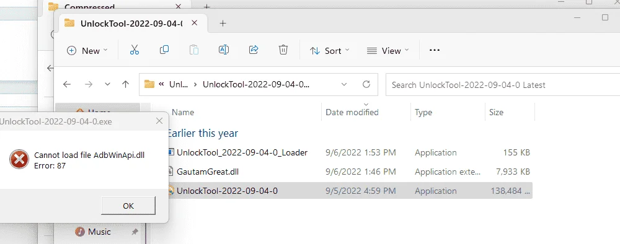Screen dimensions: 620x244
Task: Click the Paste clipboard icon
Action: click(x=193, y=50)
